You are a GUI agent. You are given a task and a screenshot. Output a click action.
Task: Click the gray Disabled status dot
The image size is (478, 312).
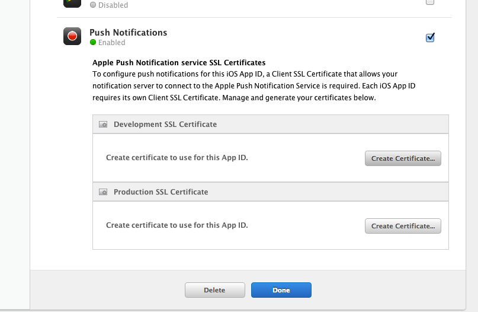[93, 5]
